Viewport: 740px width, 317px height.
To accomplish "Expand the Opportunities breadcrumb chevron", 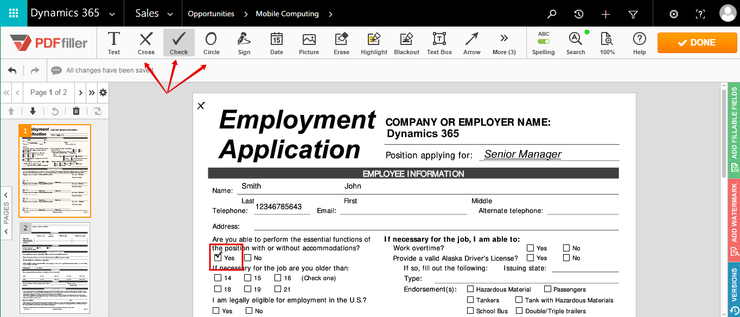I will [245, 14].
